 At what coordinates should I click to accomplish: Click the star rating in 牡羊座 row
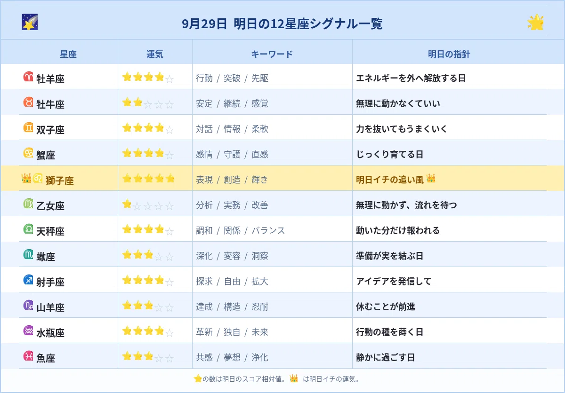[x=148, y=78]
